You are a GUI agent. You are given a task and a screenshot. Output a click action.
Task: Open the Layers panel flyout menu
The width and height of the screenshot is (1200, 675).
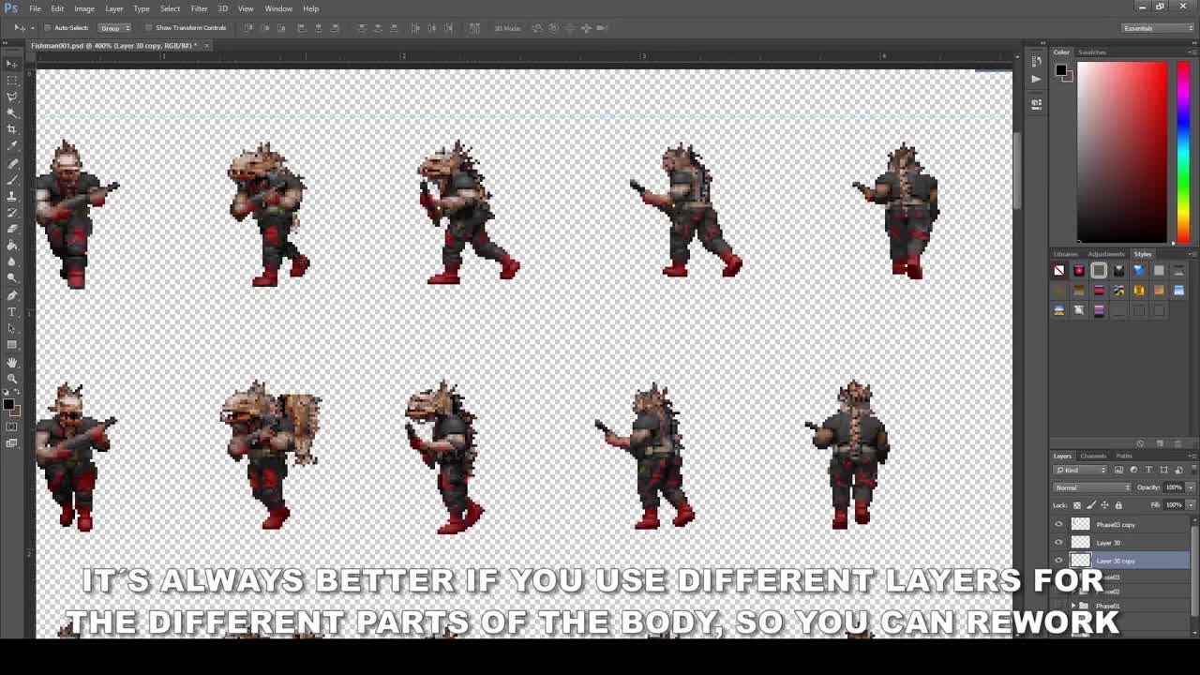[1191, 456]
